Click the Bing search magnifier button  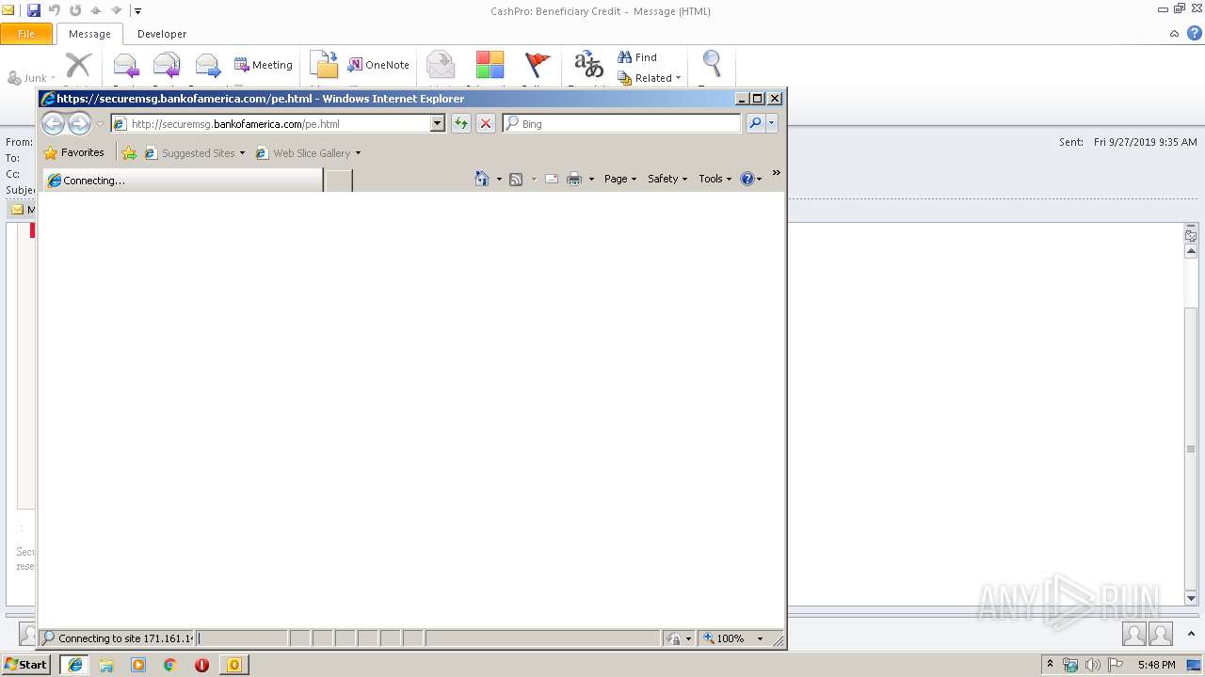755,123
